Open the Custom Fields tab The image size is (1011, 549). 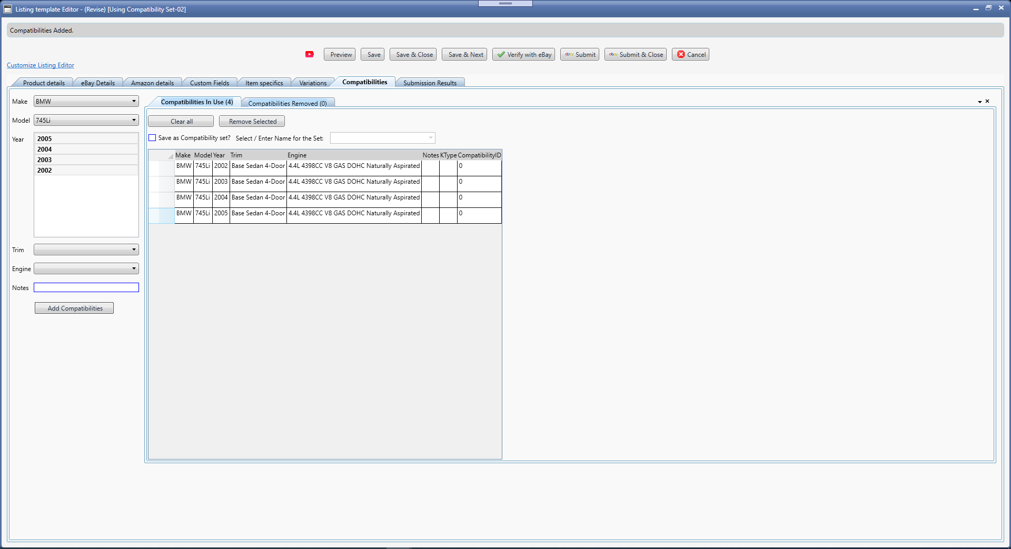[210, 83]
